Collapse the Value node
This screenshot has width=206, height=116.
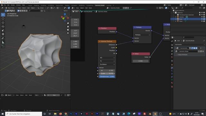(x=133, y=54)
